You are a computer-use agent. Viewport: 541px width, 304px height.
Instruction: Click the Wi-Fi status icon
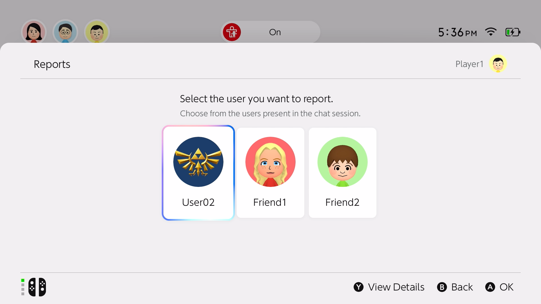(491, 32)
